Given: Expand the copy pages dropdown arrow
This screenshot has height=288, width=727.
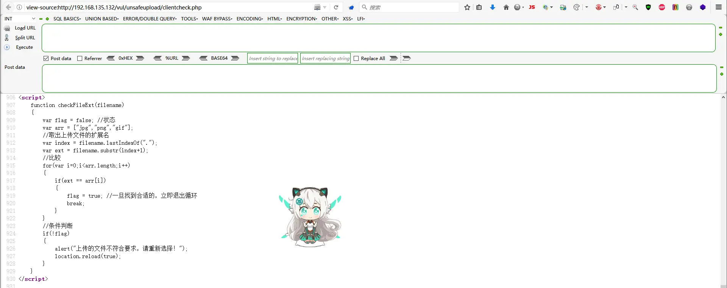Looking at the screenshot, I should pos(626,7).
